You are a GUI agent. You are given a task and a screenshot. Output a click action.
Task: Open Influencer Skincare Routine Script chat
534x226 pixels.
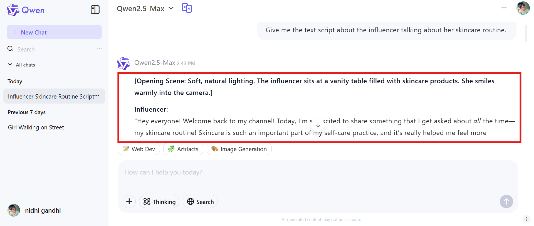(51, 96)
